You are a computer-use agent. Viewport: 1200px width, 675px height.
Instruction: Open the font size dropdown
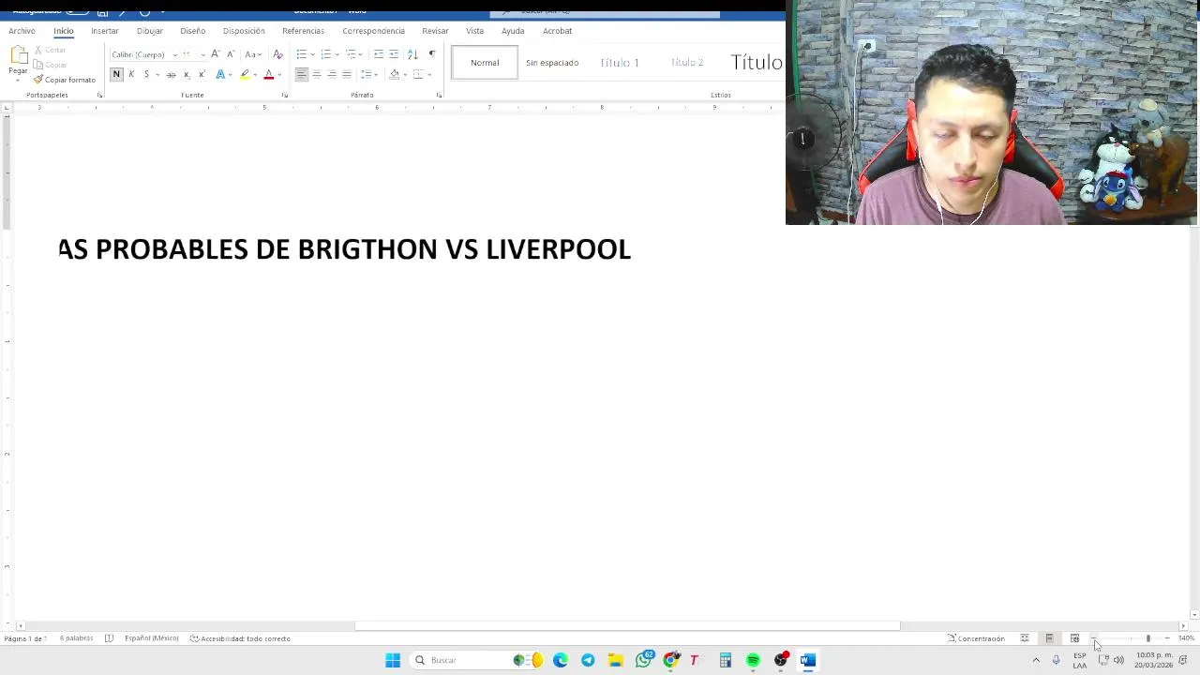point(202,54)
